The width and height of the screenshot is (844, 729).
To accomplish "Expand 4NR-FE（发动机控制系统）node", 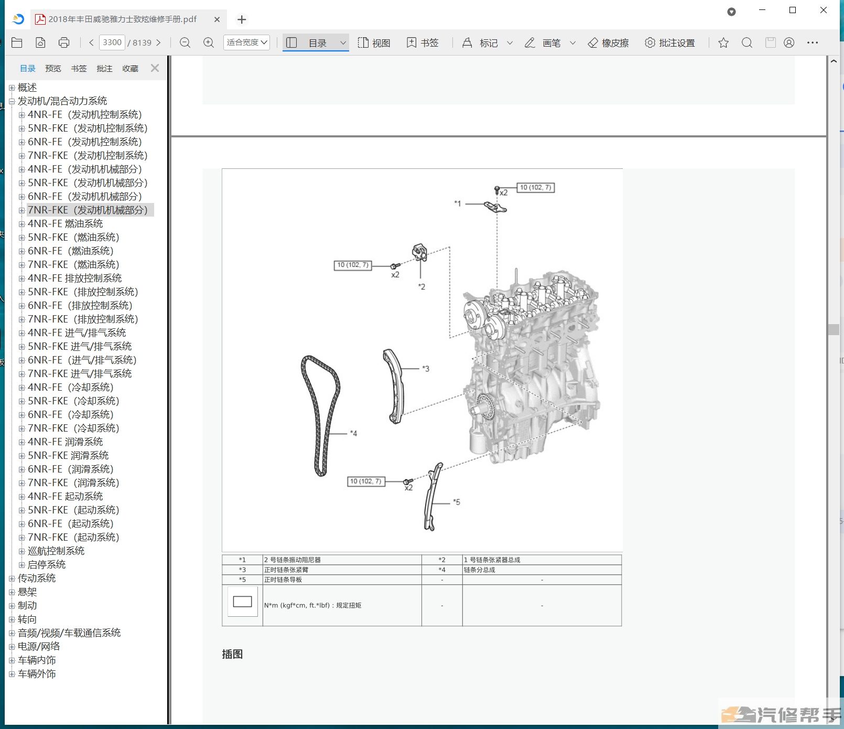I will click(x=21, y=115).
